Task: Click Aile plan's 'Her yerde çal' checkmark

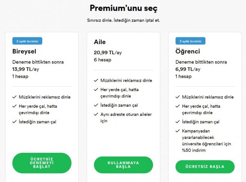Action: [96, 89]
